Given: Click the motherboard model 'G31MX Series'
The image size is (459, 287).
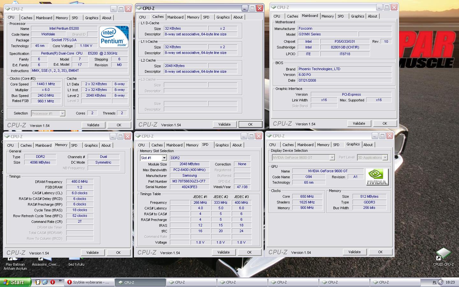Looking at the screenshot, I should [x=327, y=34].
